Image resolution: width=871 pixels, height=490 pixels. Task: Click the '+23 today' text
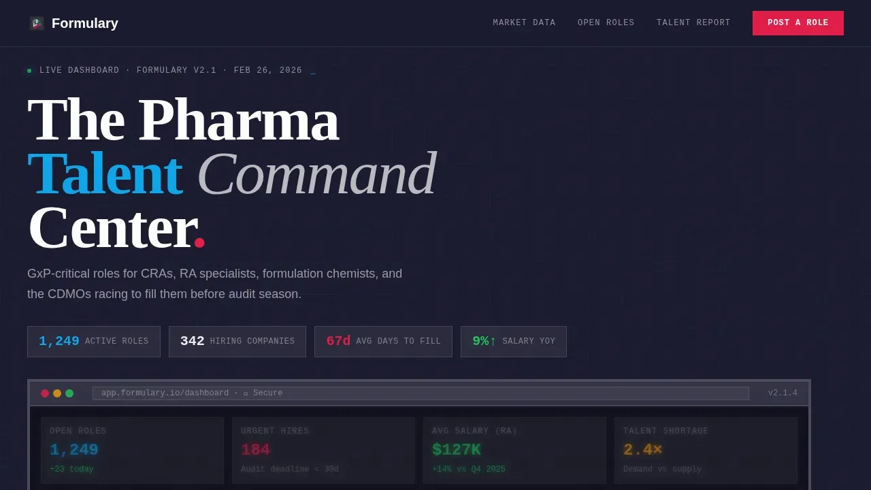(x=71, y=470)
